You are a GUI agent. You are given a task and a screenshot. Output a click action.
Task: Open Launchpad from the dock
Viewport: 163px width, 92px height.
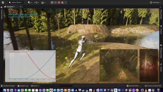(8, 90)
